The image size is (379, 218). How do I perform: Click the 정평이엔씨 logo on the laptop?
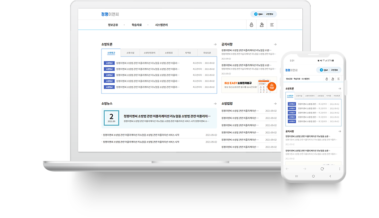[x=111, y=14]
